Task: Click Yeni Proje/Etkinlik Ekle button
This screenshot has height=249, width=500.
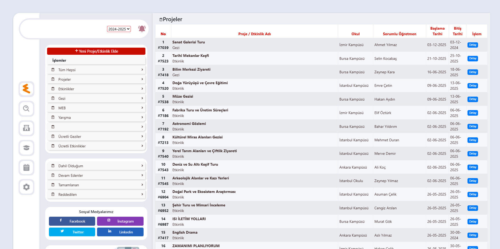Action: [x=96, y=51]
